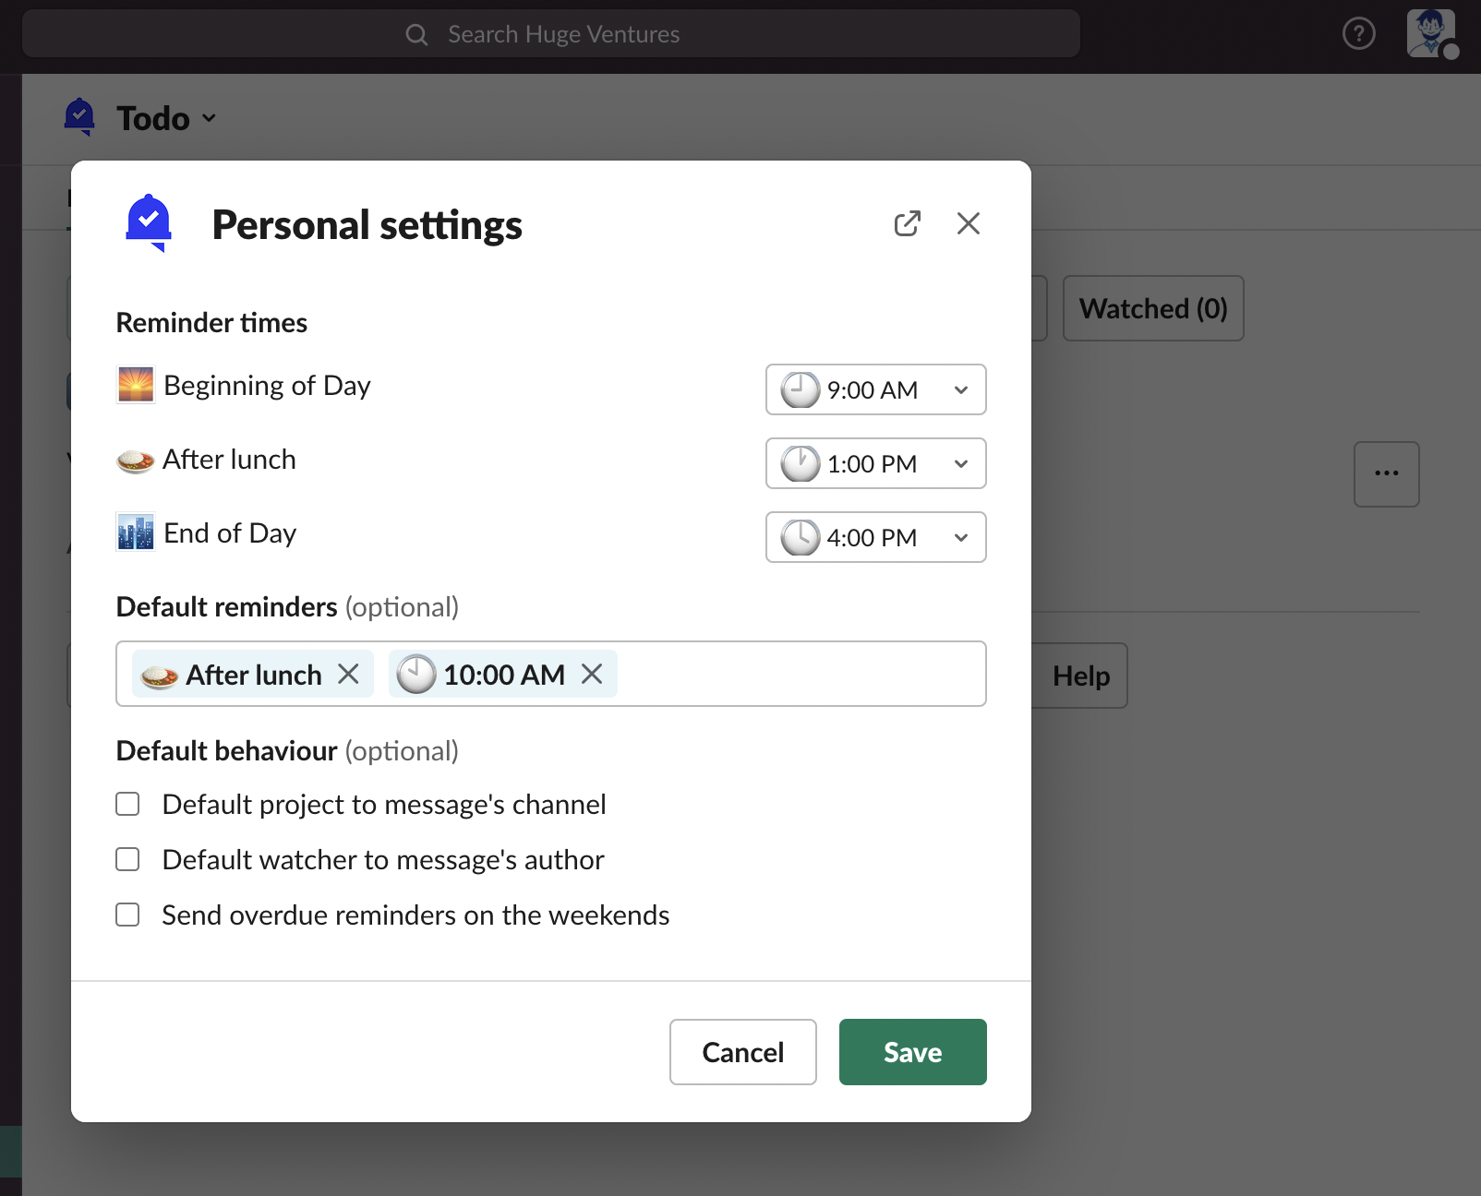Check Default watcher to message's author
This screenshot has width=1481, height=1196.
127,860
